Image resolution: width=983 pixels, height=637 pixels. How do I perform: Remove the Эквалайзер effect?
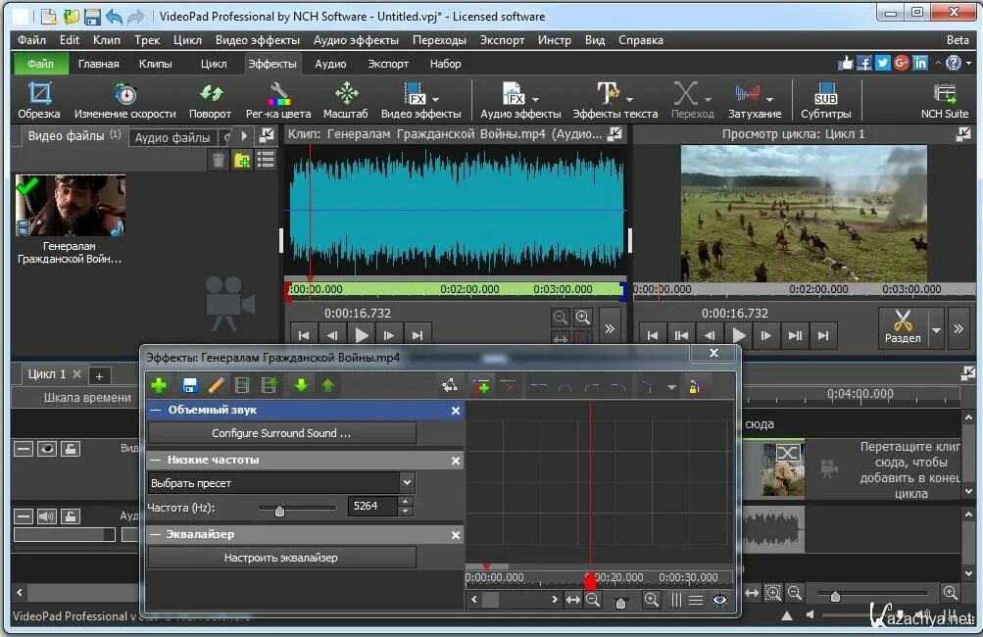point(456,535)
